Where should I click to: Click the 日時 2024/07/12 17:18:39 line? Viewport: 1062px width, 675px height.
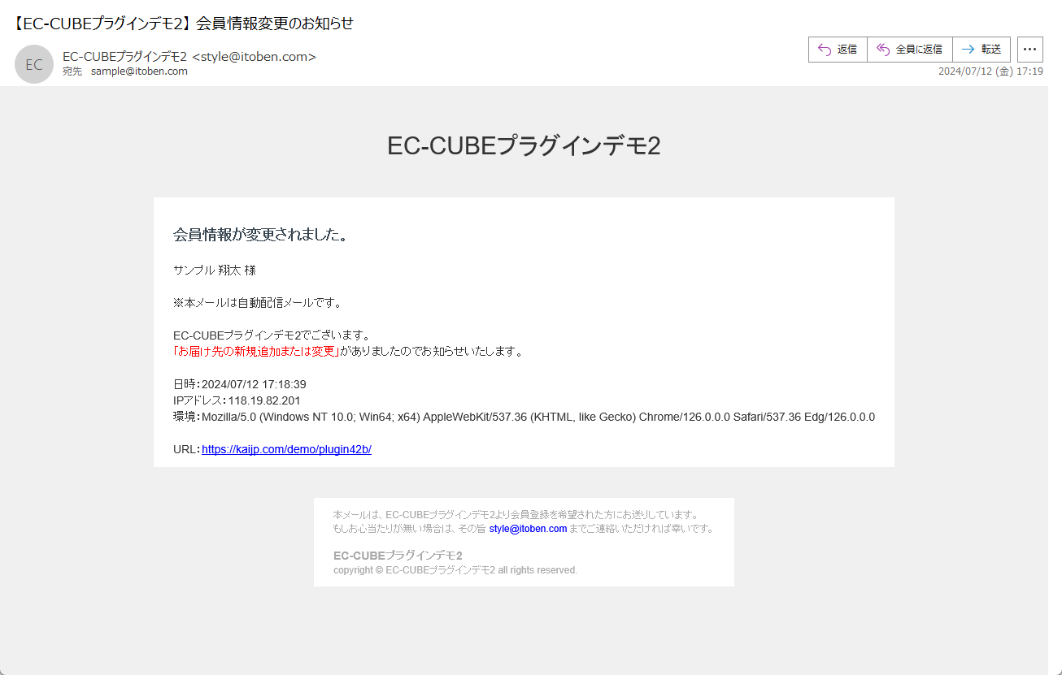point(240,384)
